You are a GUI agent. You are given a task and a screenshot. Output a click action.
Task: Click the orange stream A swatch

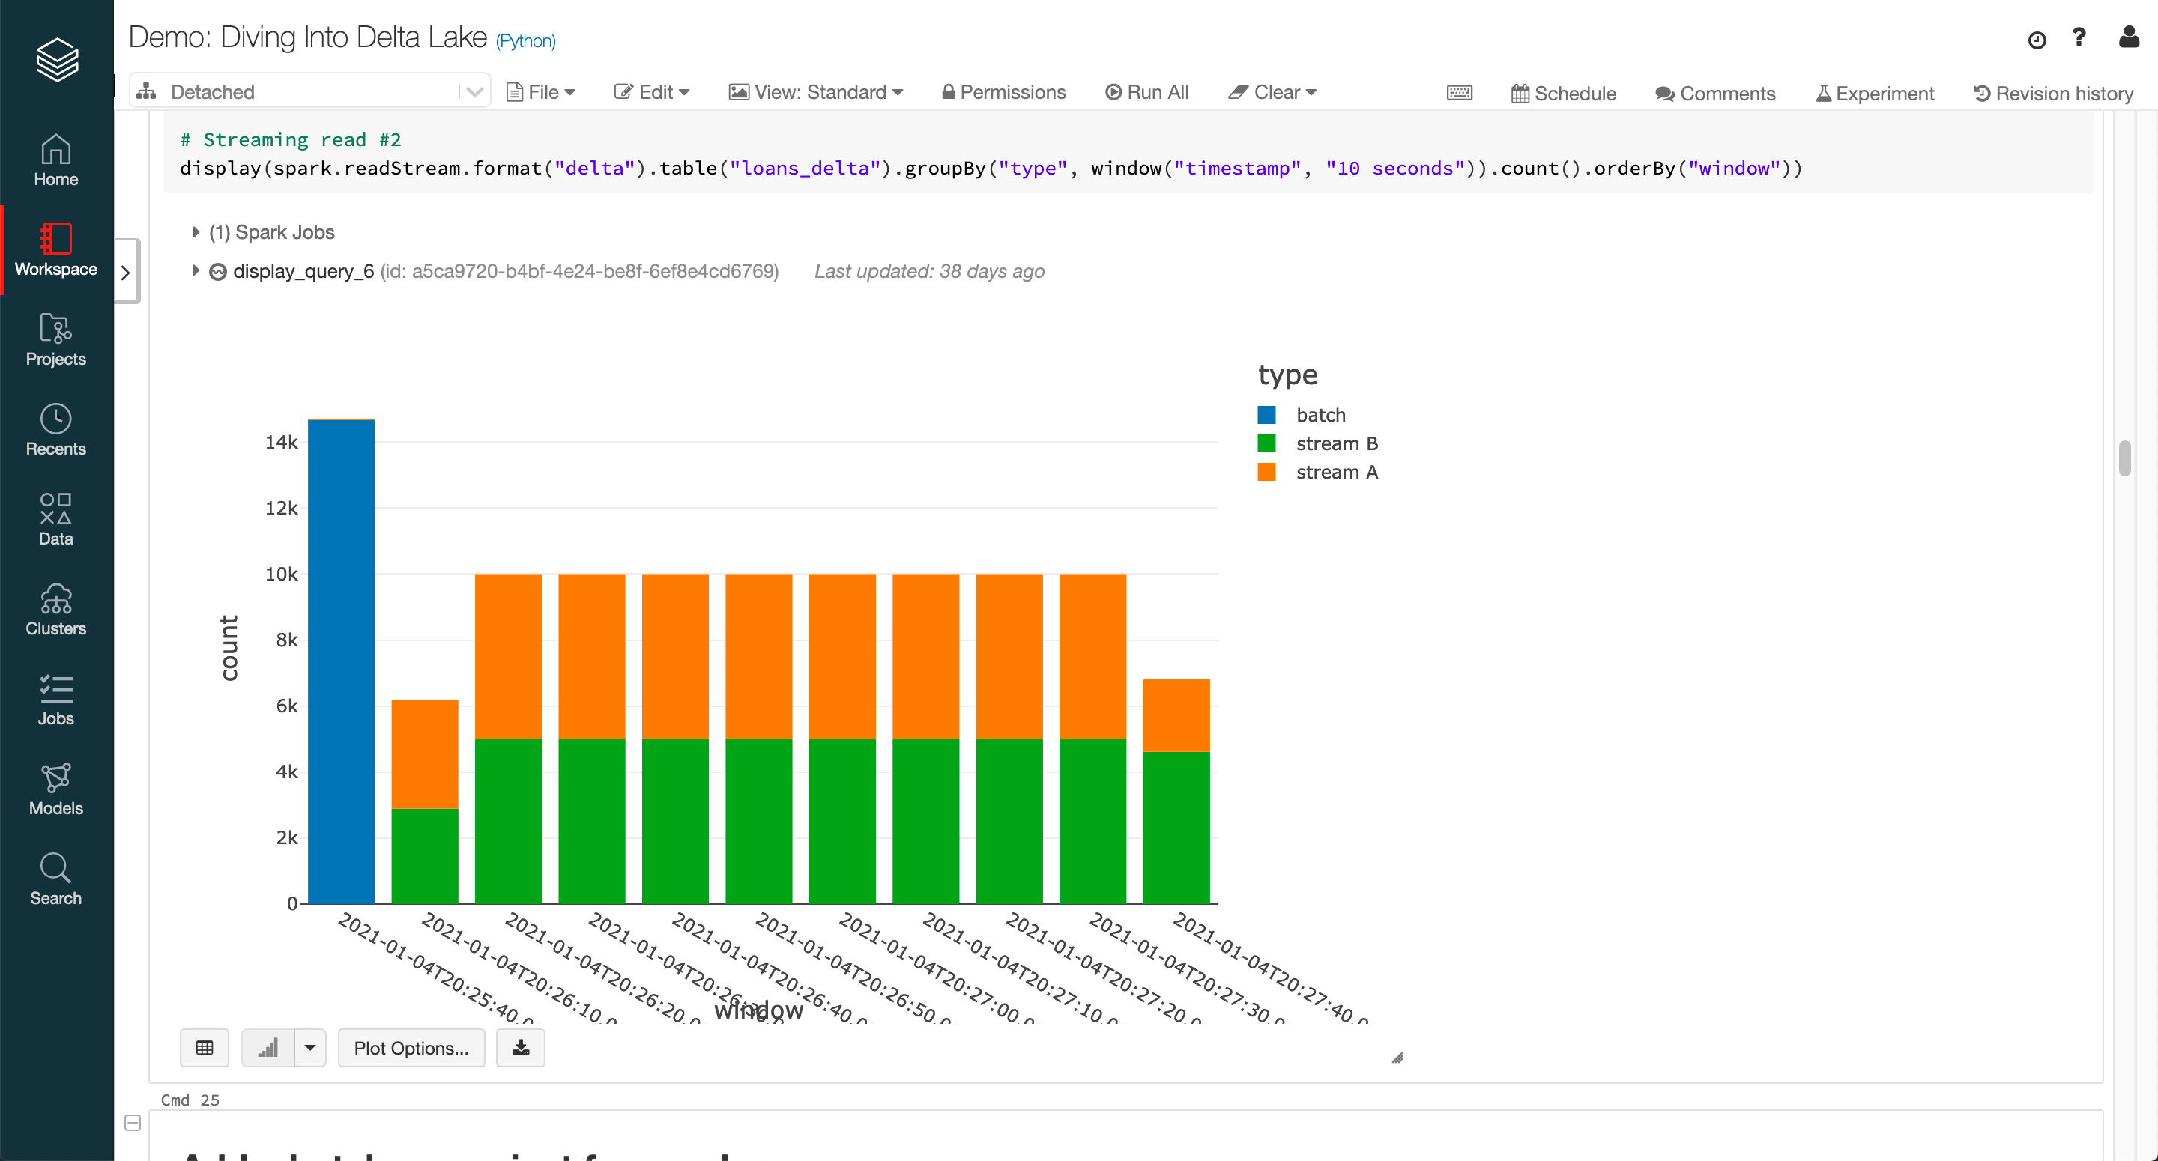(x=1266, y=472)
